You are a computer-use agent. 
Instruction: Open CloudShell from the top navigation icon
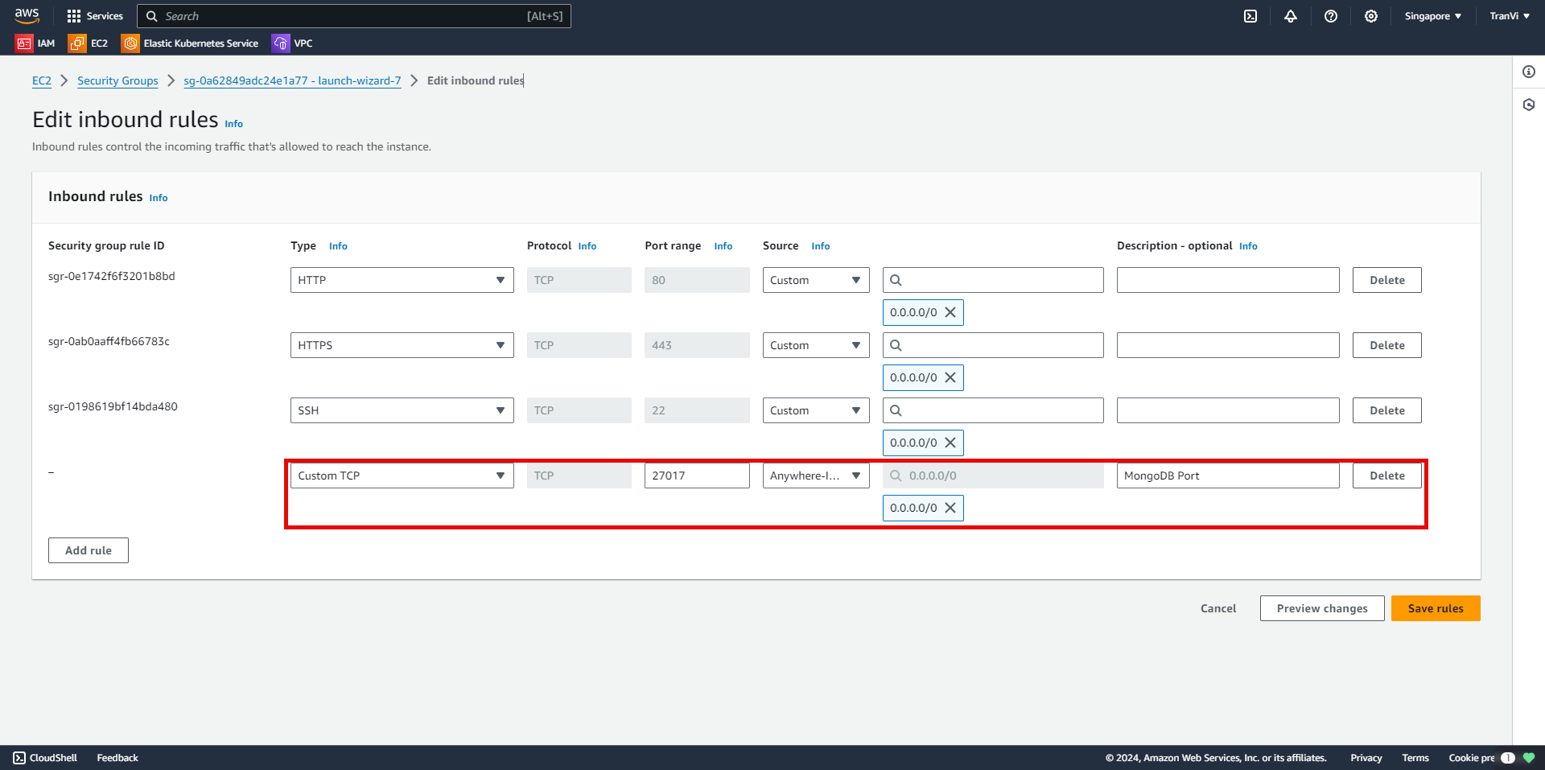tap(1250, 16)
